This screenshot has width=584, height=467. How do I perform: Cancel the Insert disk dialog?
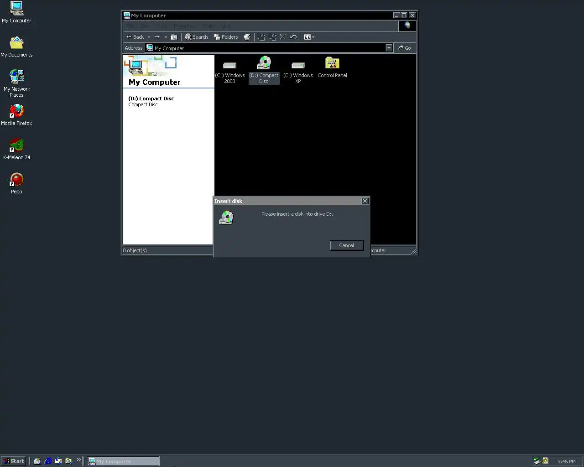coord(347,245)
